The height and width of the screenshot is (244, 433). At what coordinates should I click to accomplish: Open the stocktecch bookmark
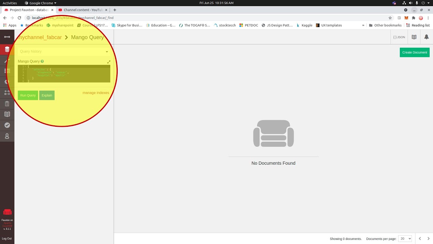click(225, 25)
